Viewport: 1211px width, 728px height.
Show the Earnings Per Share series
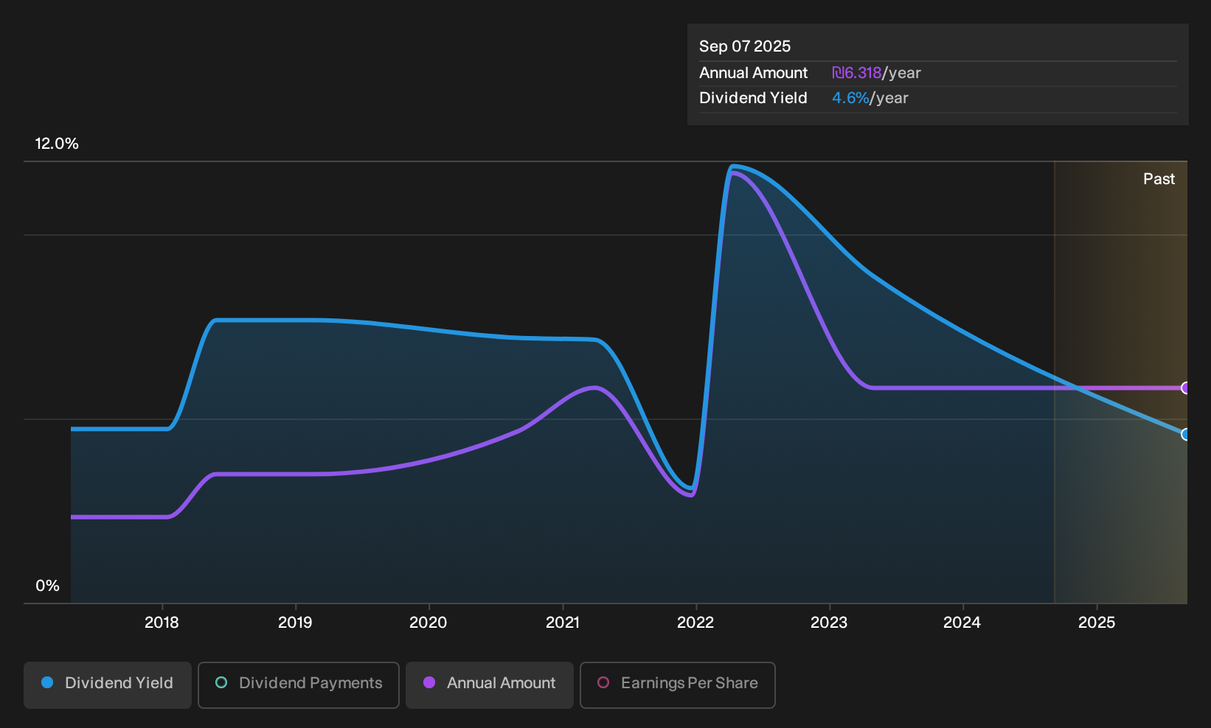(x=678, y=685)
